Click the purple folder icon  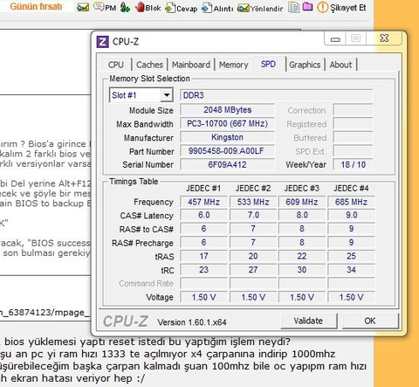click(x=307, y=6)
